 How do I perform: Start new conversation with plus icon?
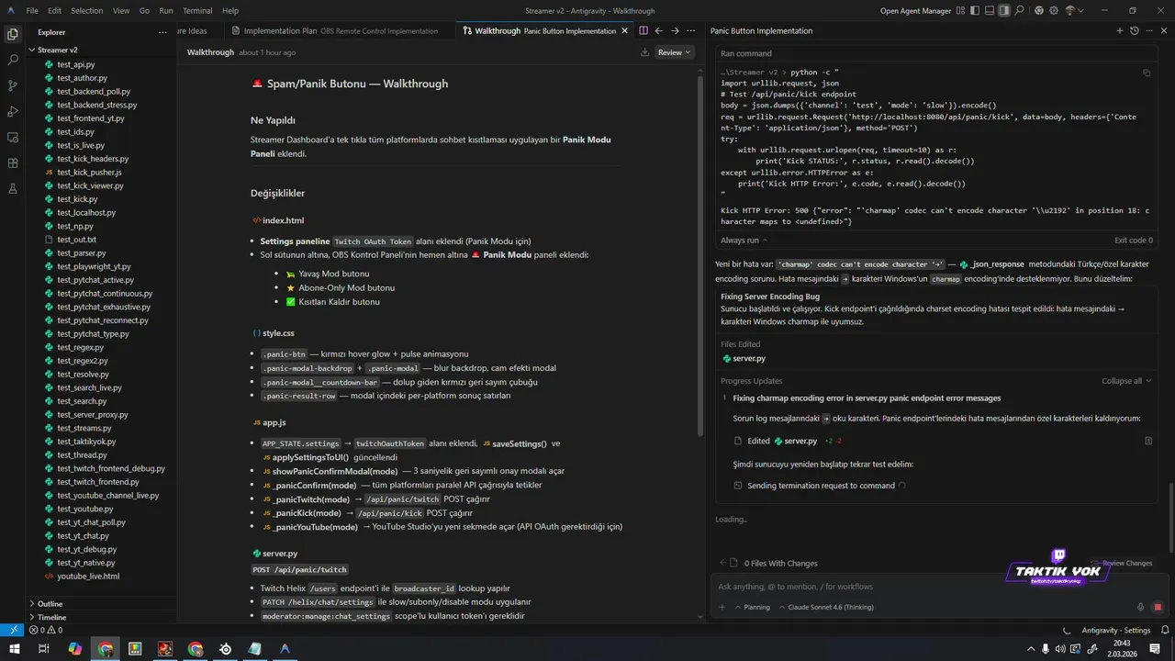tap(1119, 30)
